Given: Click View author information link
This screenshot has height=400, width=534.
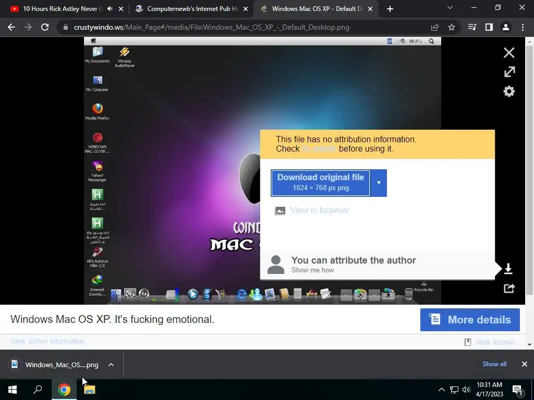Looking at the screenshot, I should [47, 341].
